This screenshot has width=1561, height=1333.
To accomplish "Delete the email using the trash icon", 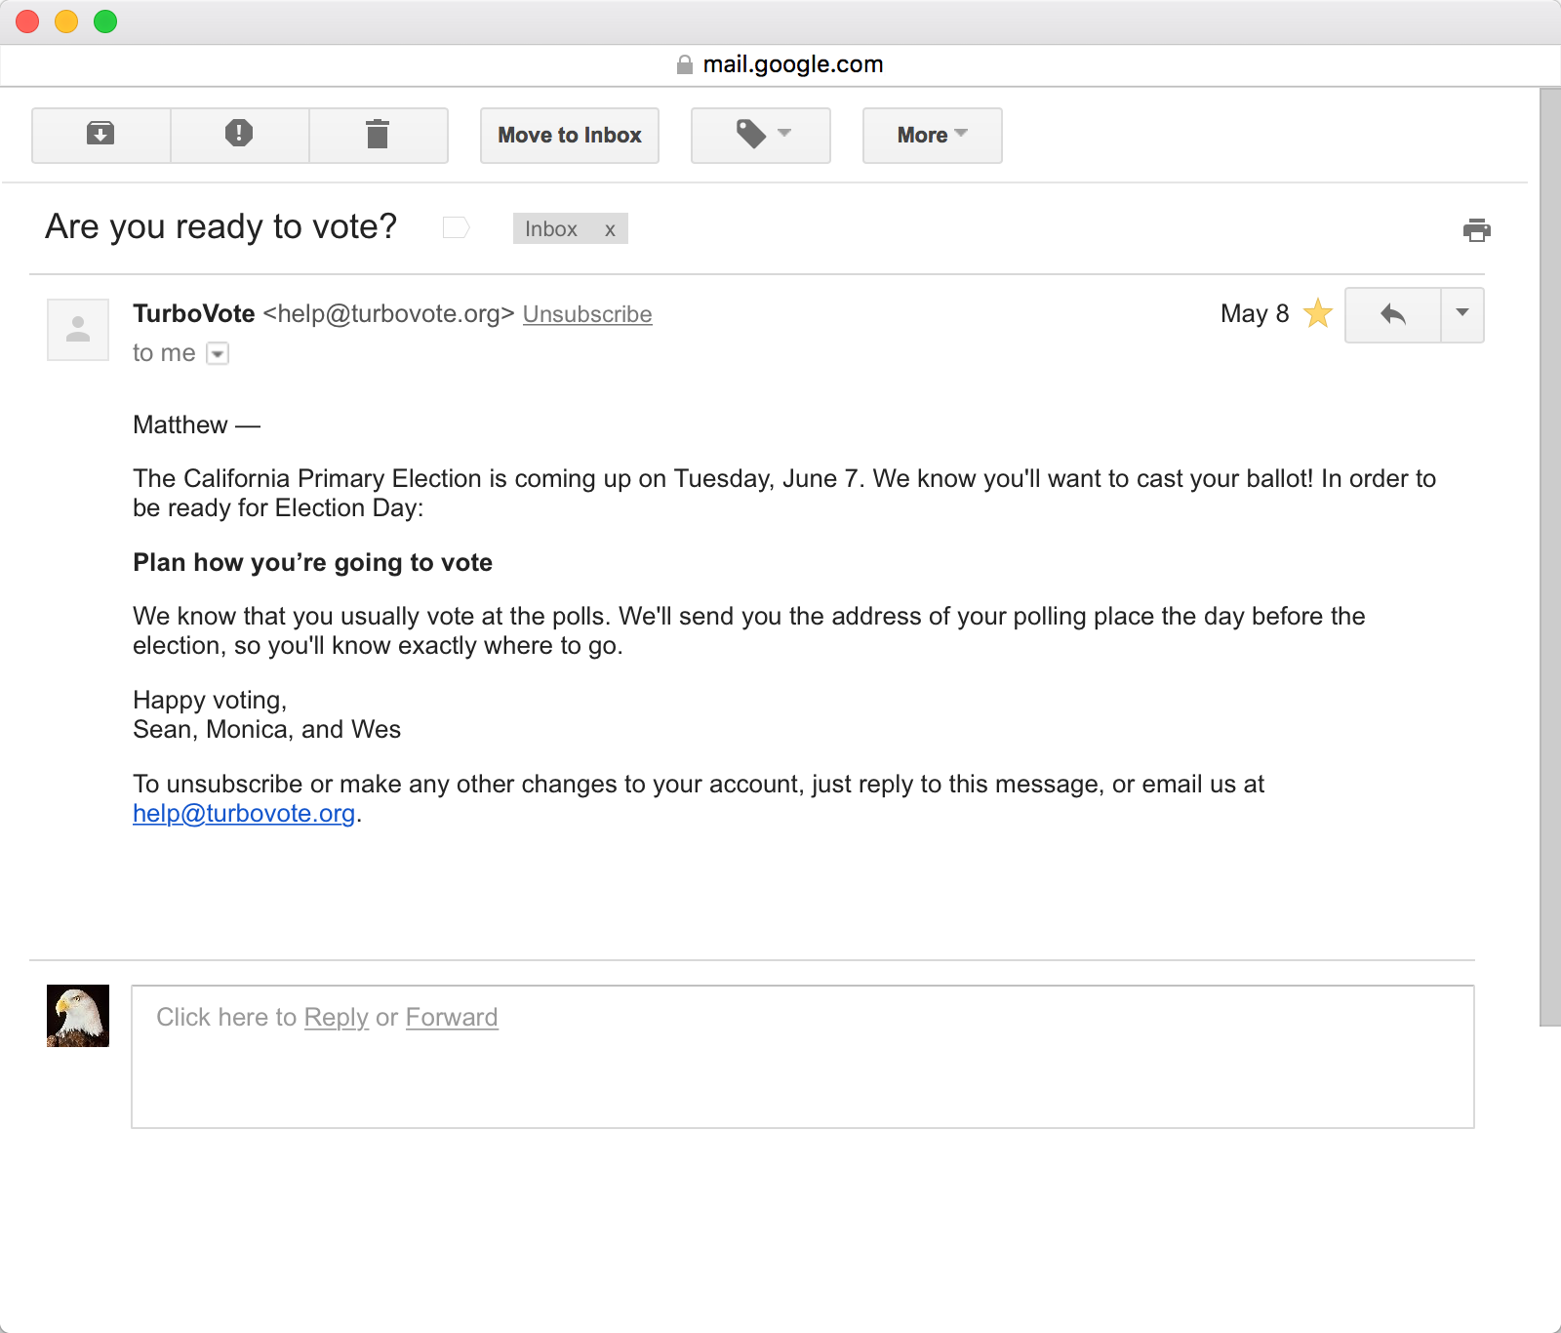I will click(379, 135).
